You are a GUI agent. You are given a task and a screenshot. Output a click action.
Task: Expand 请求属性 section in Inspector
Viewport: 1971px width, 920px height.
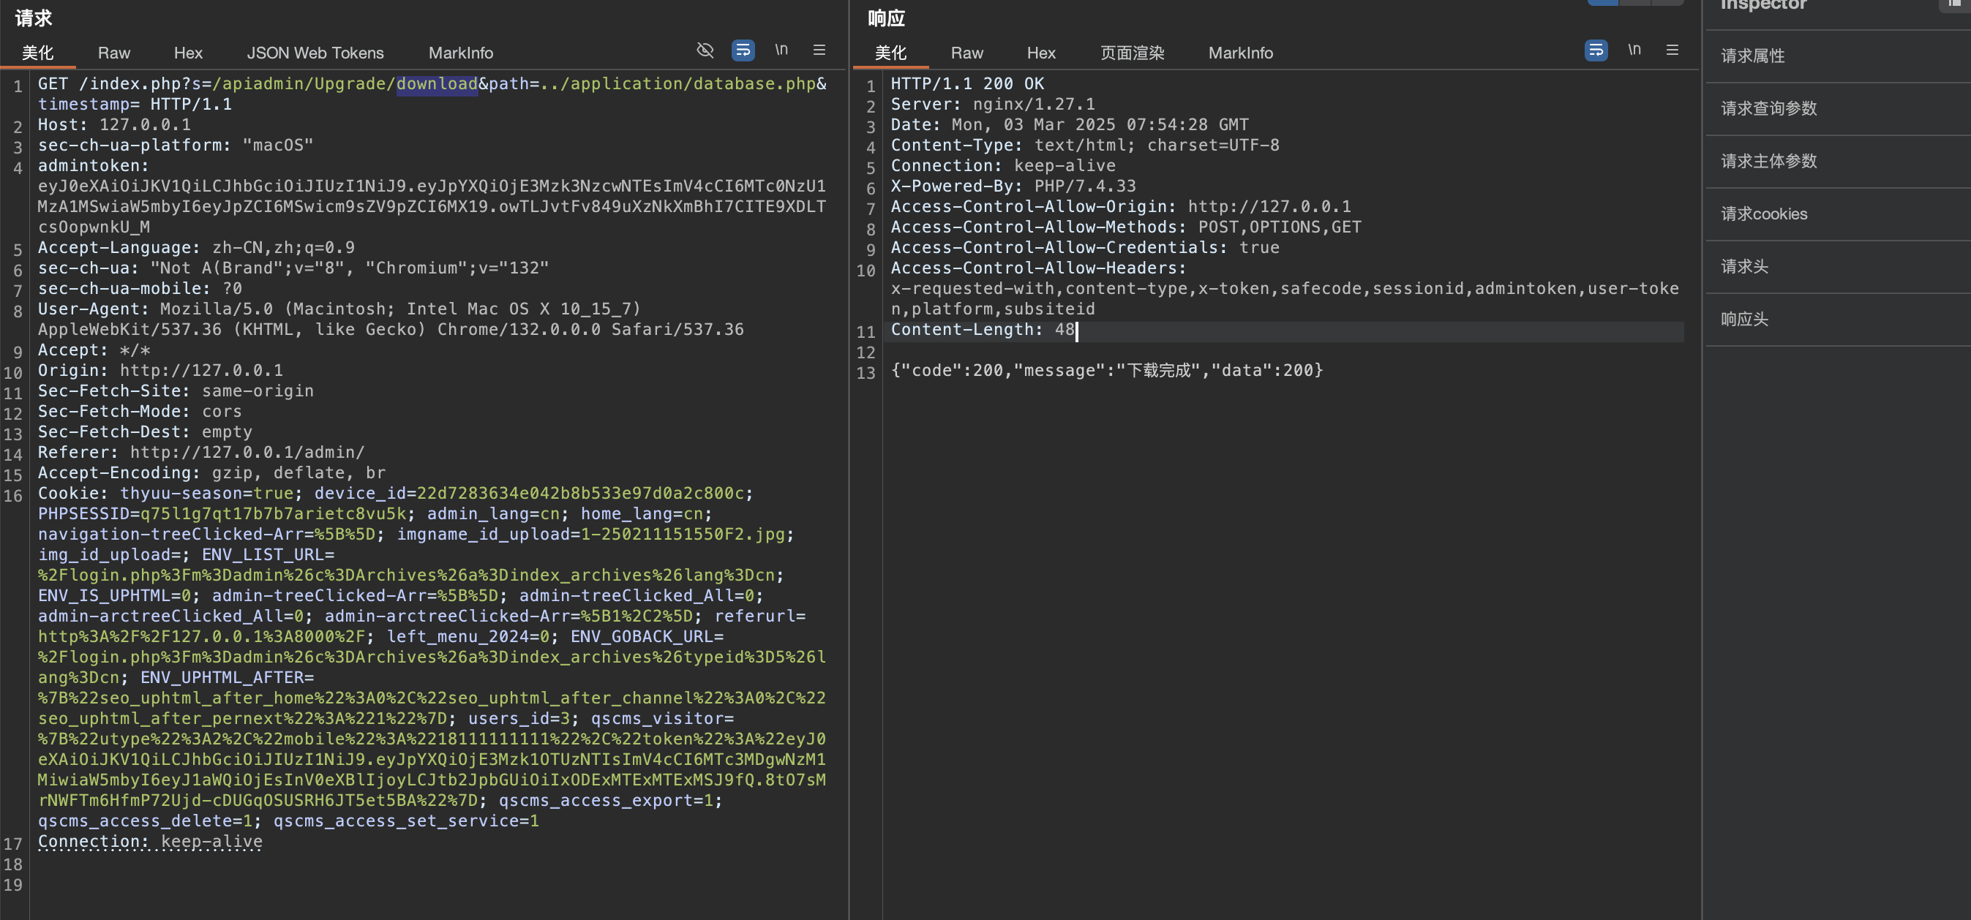pos(1836,56)
